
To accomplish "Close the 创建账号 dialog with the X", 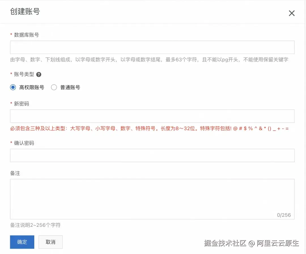I will [292, 13].
